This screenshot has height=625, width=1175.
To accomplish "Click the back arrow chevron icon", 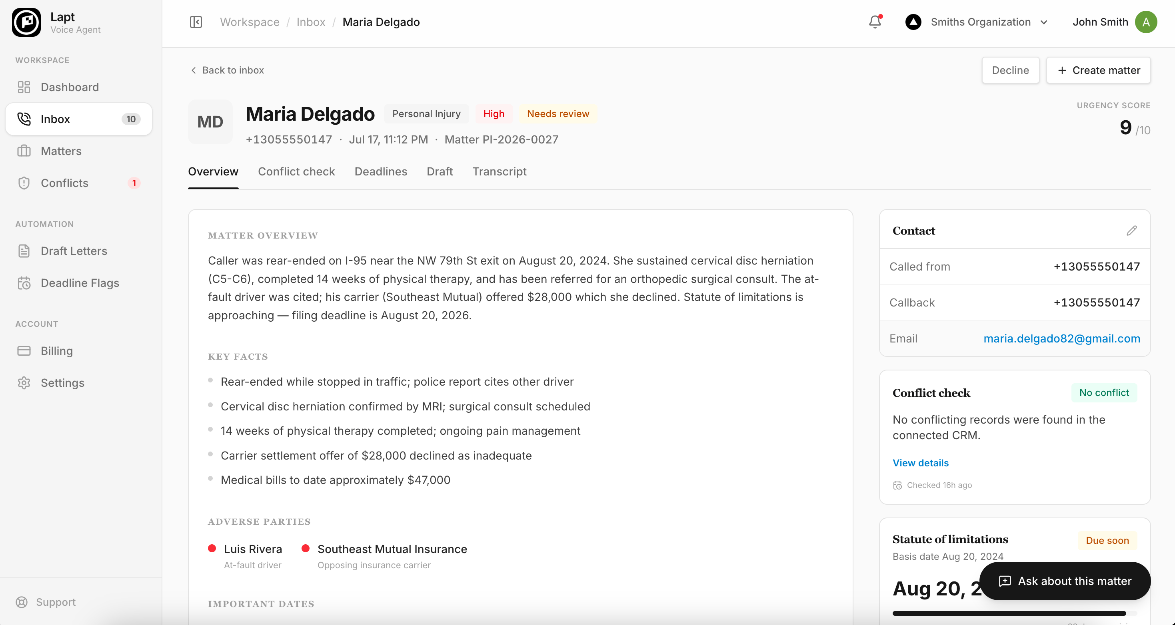I will [194, 70].
